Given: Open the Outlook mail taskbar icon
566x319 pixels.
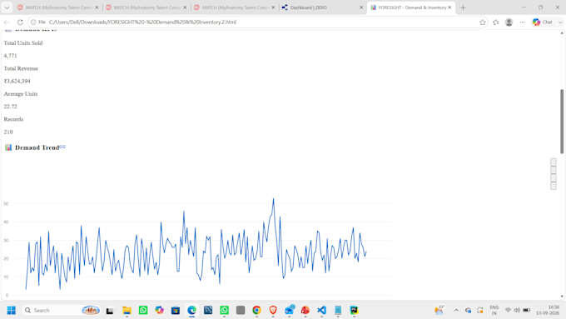Looking at the screenshot, I should point(289,311).
